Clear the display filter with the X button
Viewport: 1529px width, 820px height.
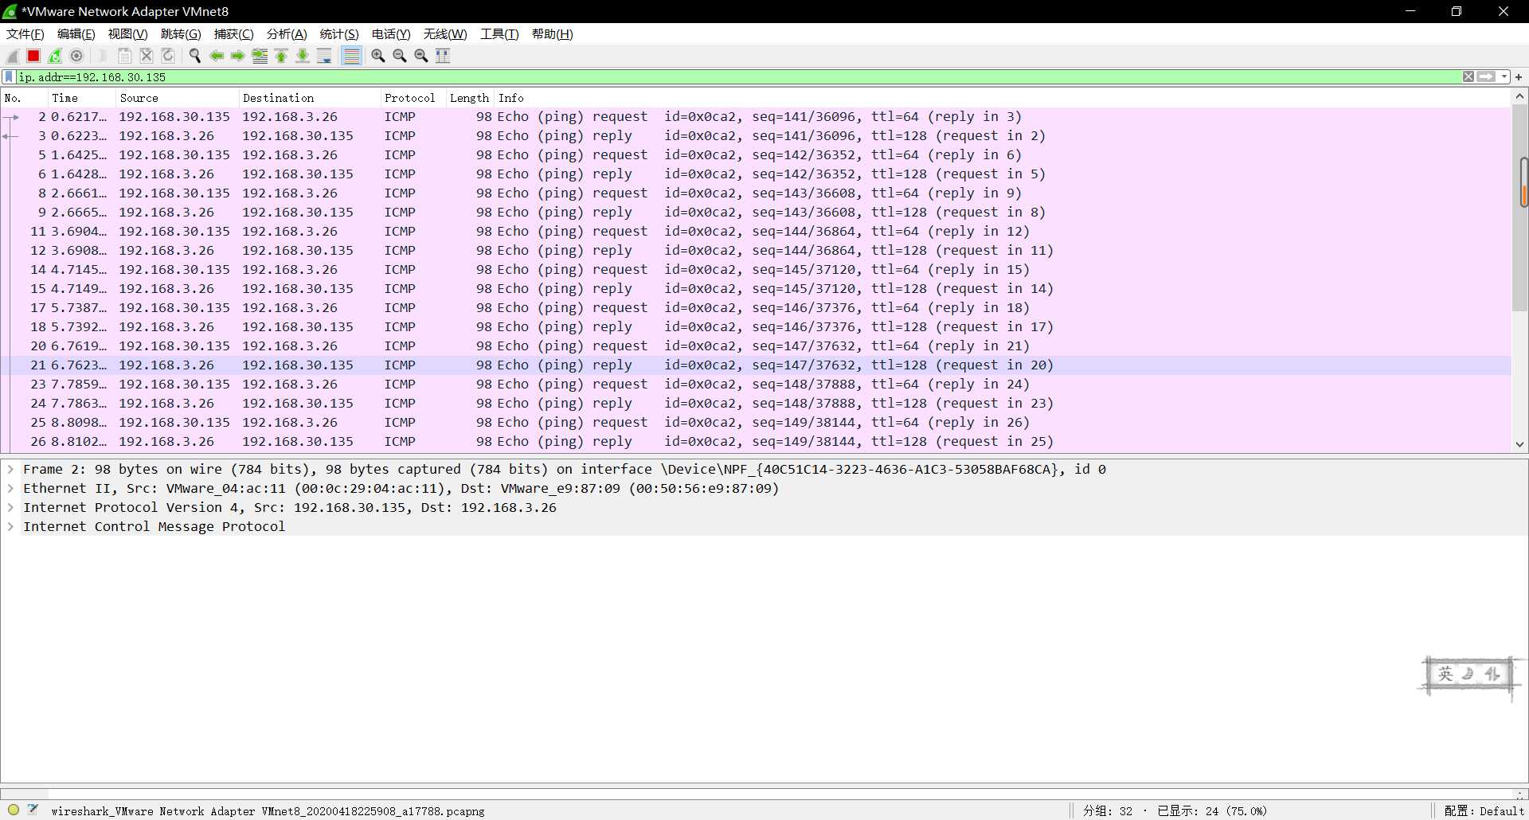click(1468, 77)
